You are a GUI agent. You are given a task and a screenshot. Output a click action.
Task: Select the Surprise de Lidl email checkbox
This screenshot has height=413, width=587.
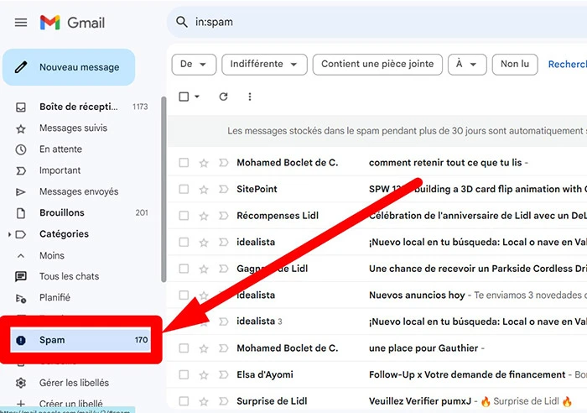pyautogui.click(x=184, y=401)
